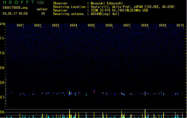The image size is (187, 118).
Task: Click the Receiver field label
Action: [60, 10]
